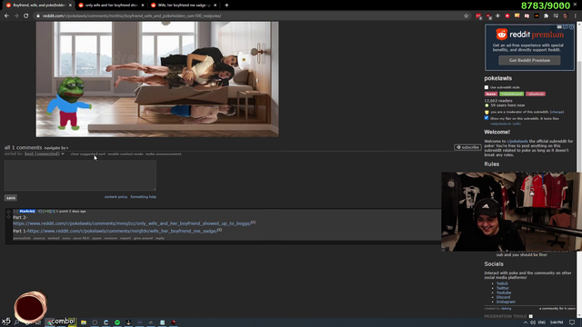The image size is (582, 327).
Task: Open the Instagram link under Socials
Action: point(506,302)
